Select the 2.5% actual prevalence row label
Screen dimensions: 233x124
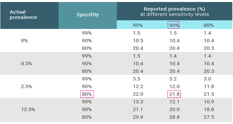click(26, 86)
